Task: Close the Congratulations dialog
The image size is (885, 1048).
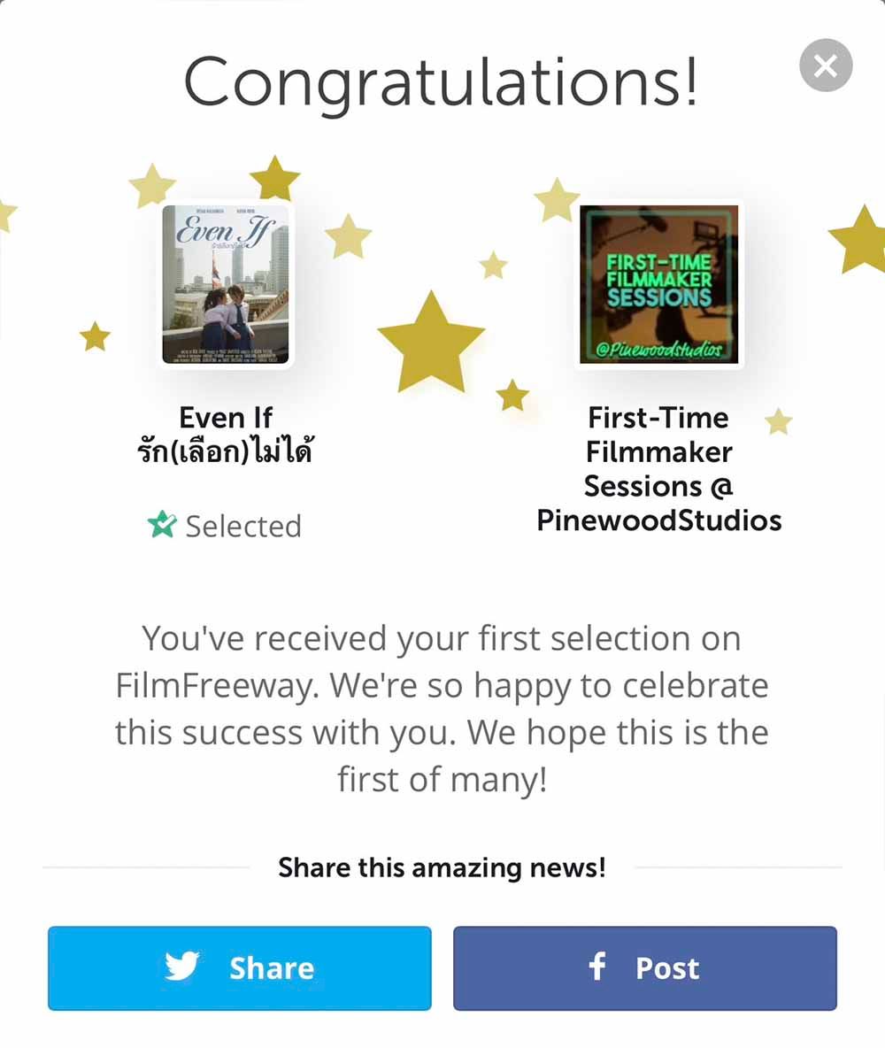Action: coord(825,65)
